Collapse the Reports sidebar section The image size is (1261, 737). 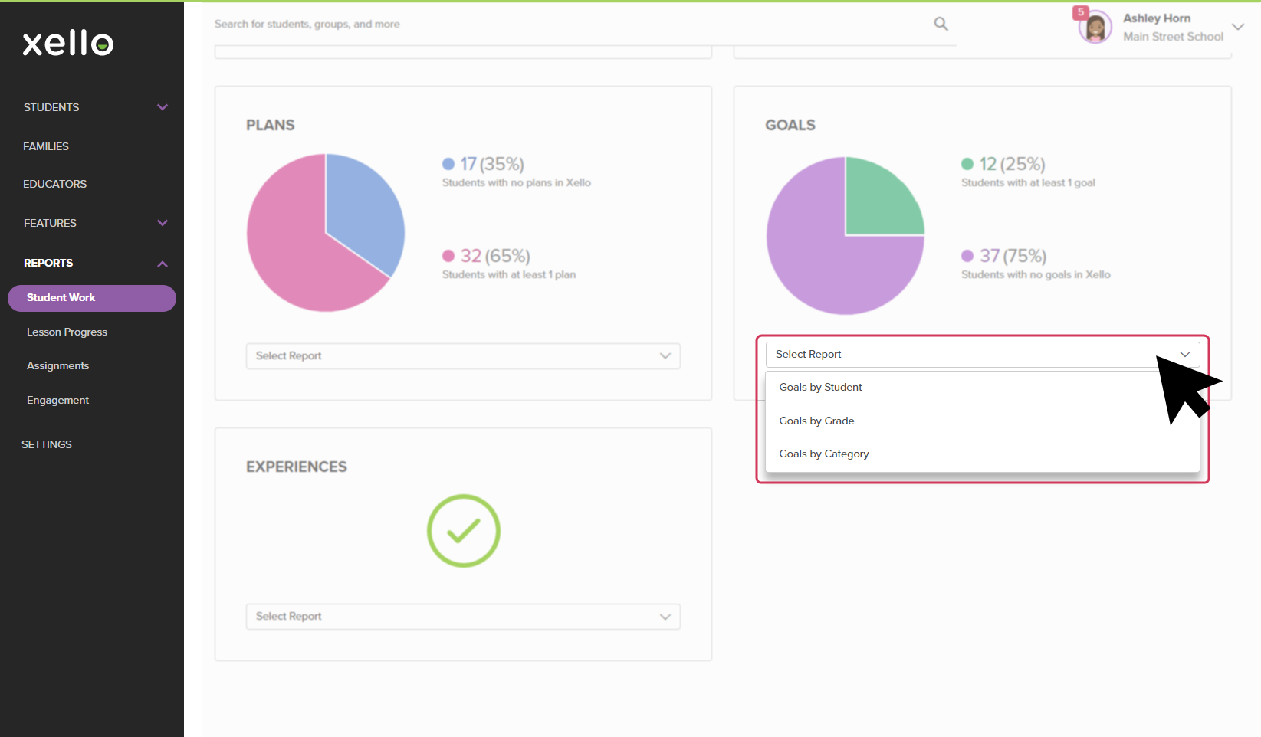click(x=163, y=264)
